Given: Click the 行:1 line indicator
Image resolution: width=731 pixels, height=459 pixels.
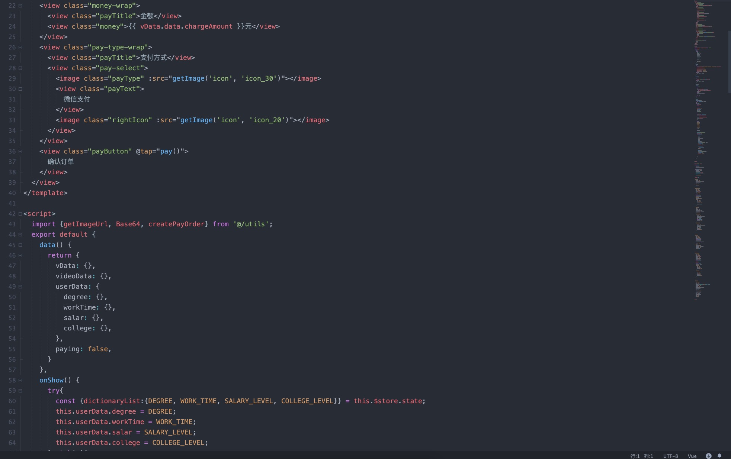Looking at the screenshot, I should tap(635, 456).
